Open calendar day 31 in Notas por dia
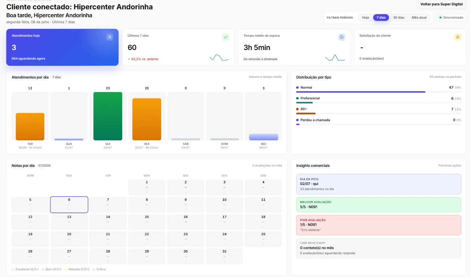 [x=224, y=257]
